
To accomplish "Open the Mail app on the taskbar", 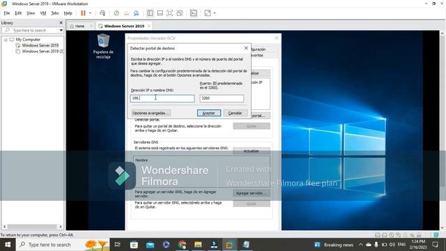I will pos(150,245).
